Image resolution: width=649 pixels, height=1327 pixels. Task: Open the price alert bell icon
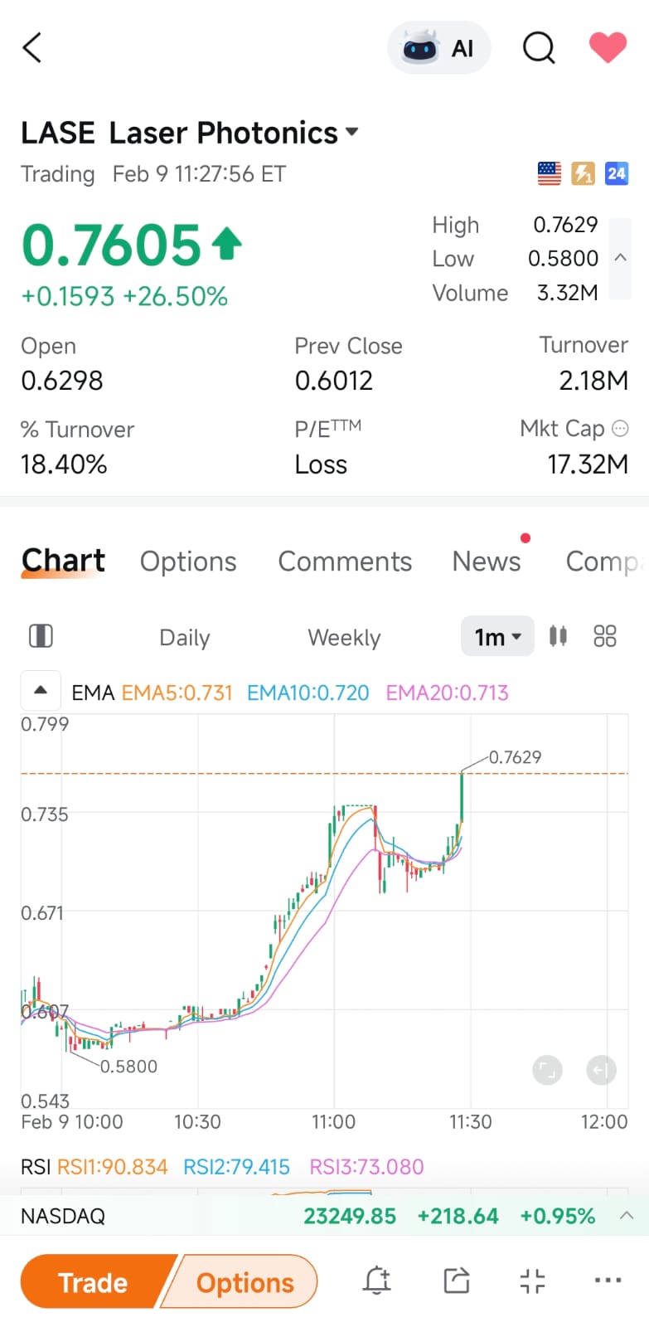click(x=377, y=1281)
